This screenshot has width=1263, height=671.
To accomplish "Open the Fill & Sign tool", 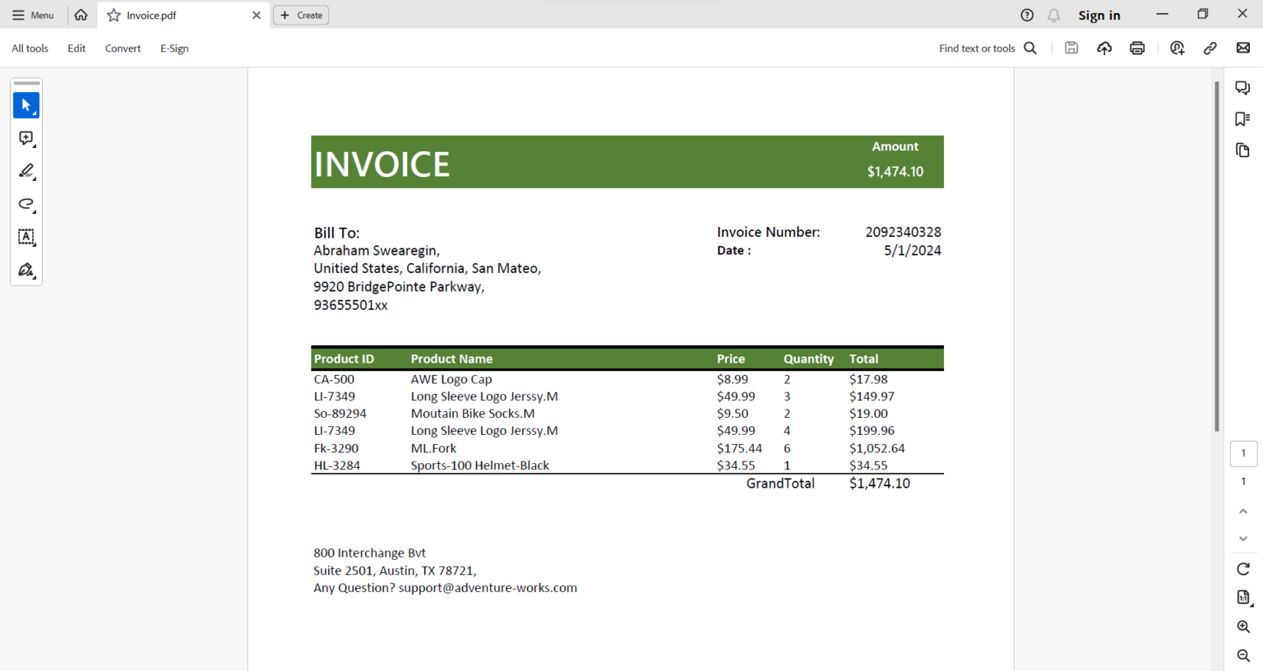I will 26,270.
